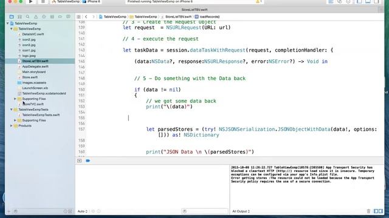The width and height of the screenshot is (389, 218).
Task: Switch to the version editor
Action: [348, 1]
